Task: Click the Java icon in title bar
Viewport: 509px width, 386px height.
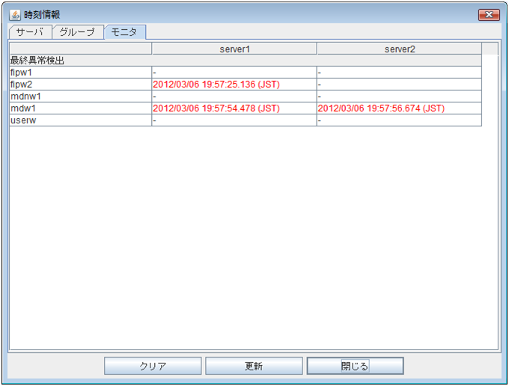Action: (x=14, y=14)
